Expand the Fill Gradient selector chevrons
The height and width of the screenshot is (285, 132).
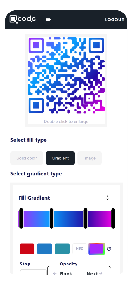108,198
